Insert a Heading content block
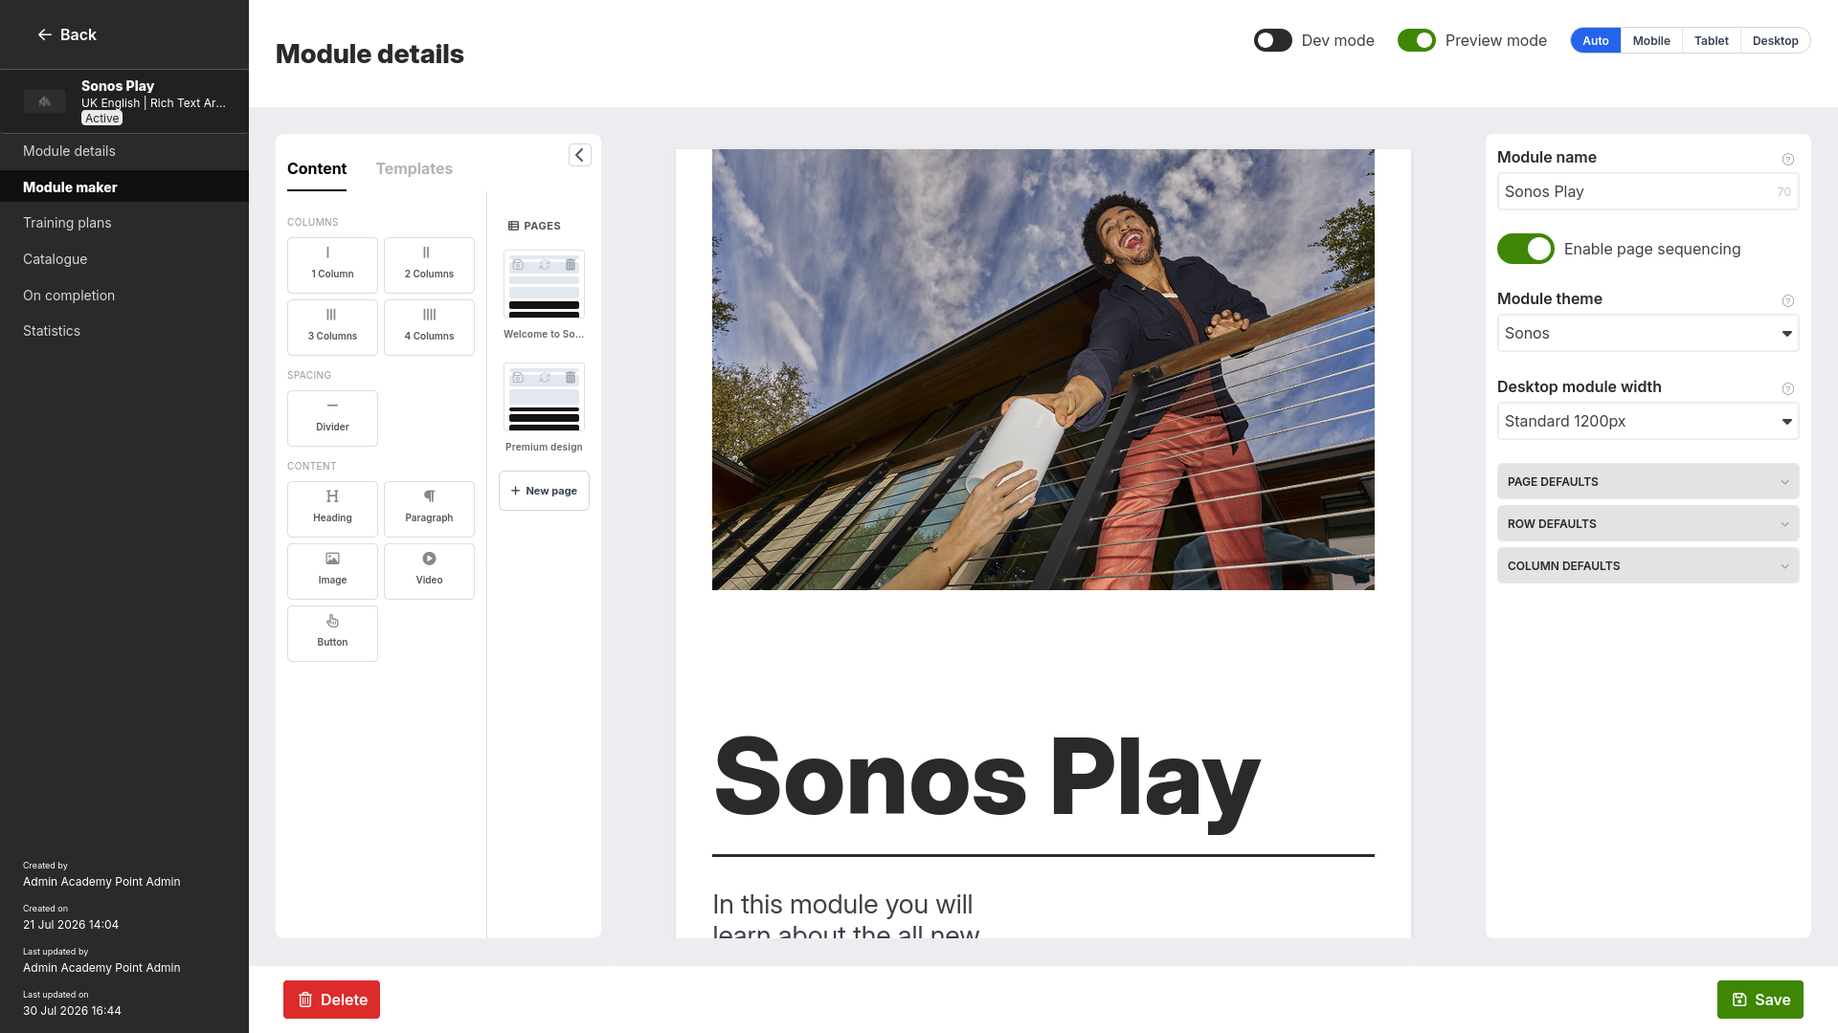The image size is (1838, 1033). click(x=332, y=509)
